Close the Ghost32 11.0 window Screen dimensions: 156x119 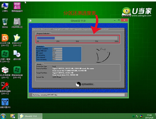point(124,20)
